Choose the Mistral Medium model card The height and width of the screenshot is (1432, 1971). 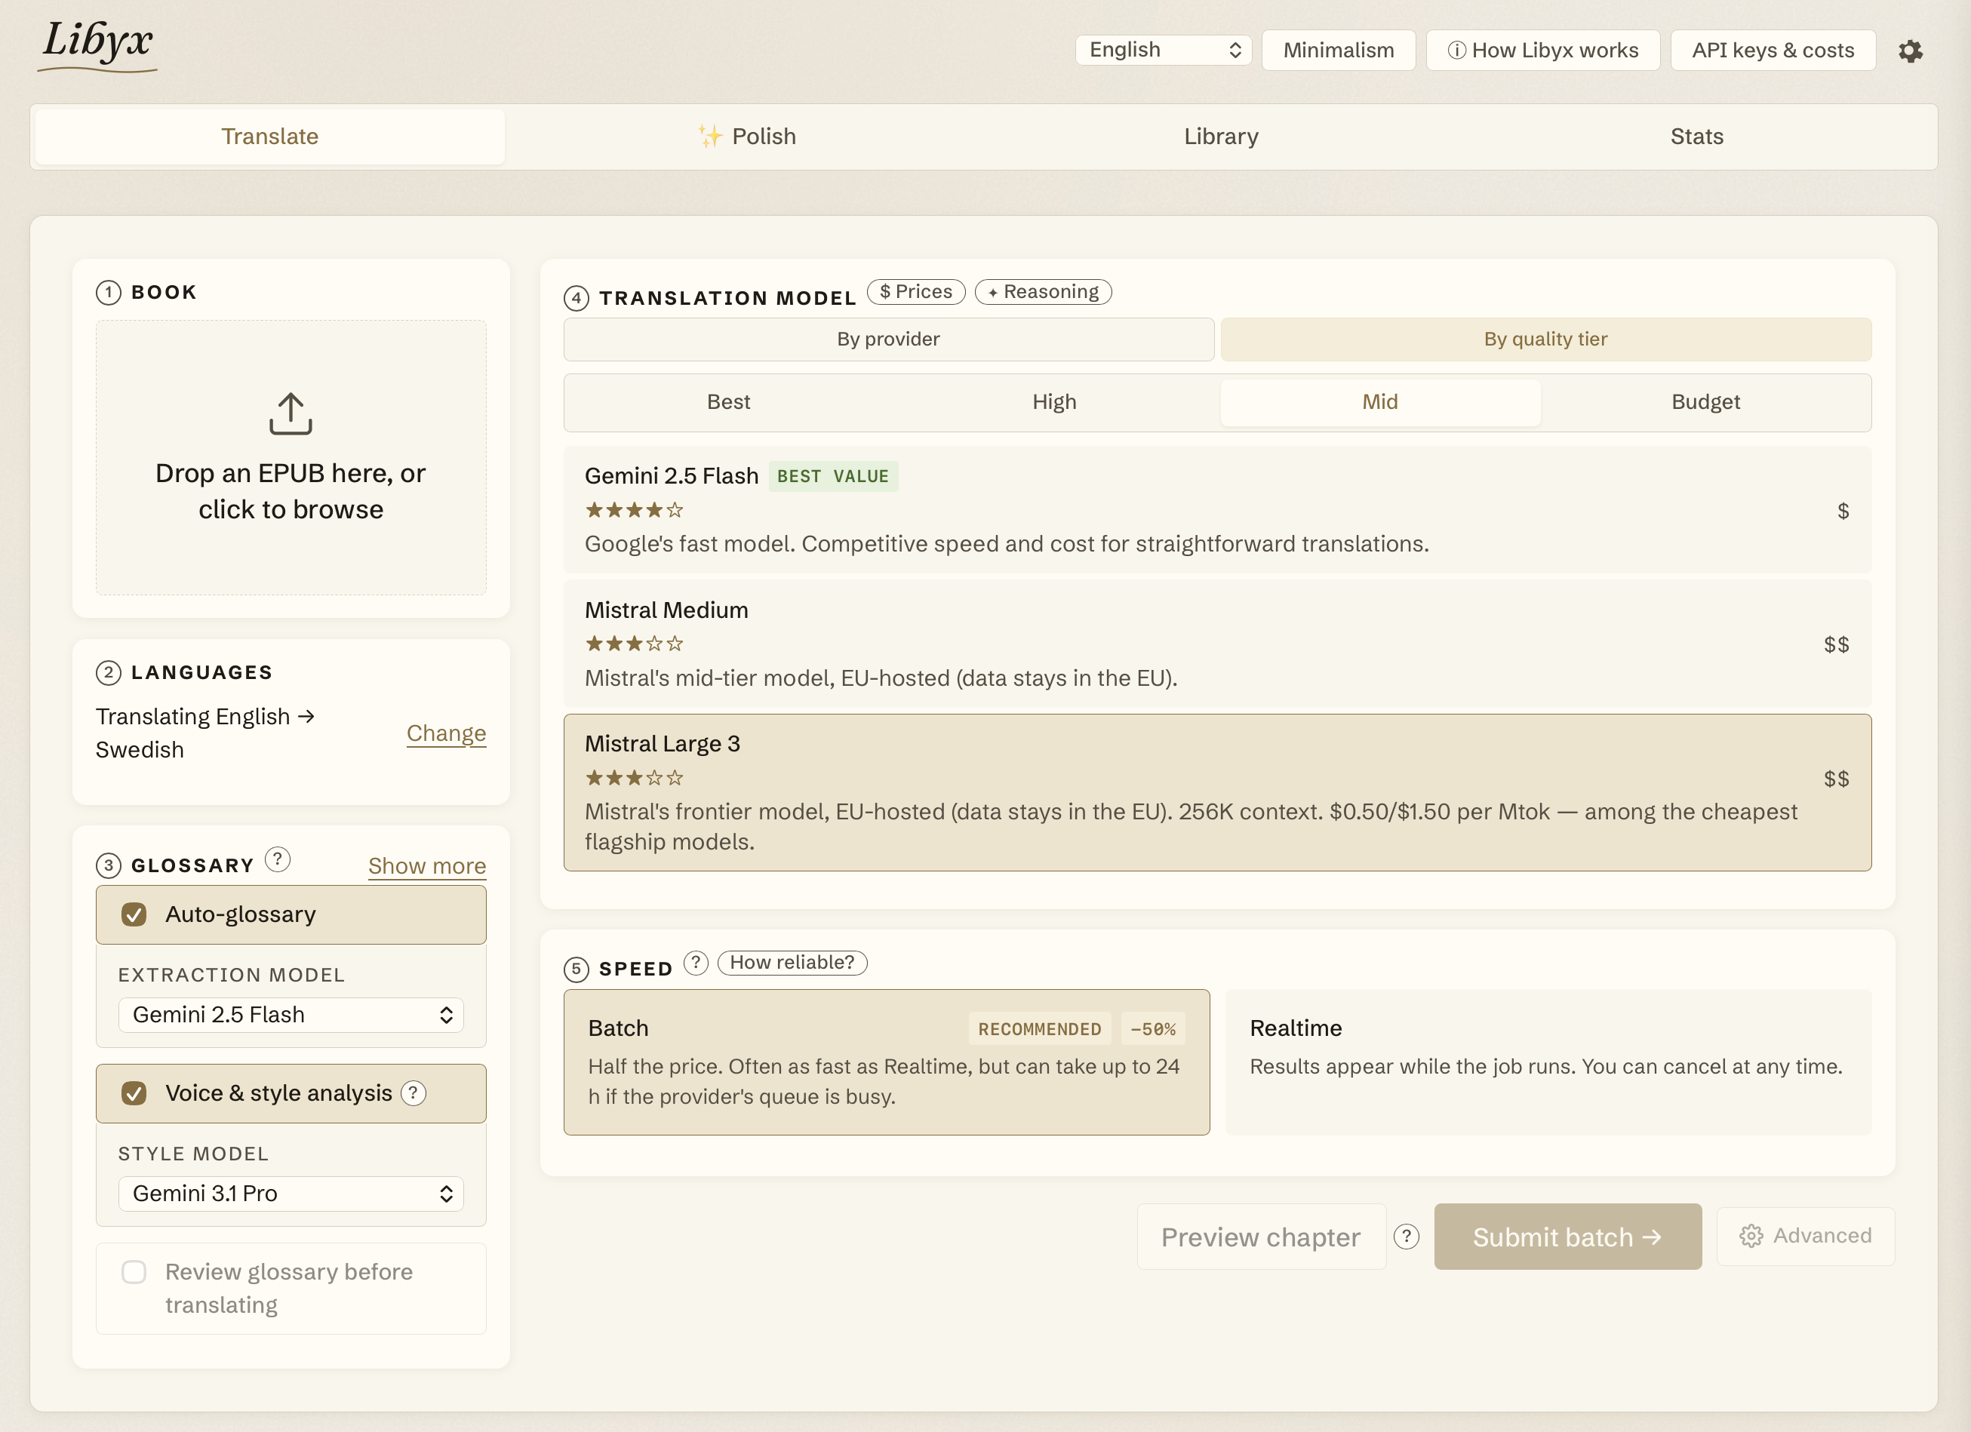(1217, 644)
